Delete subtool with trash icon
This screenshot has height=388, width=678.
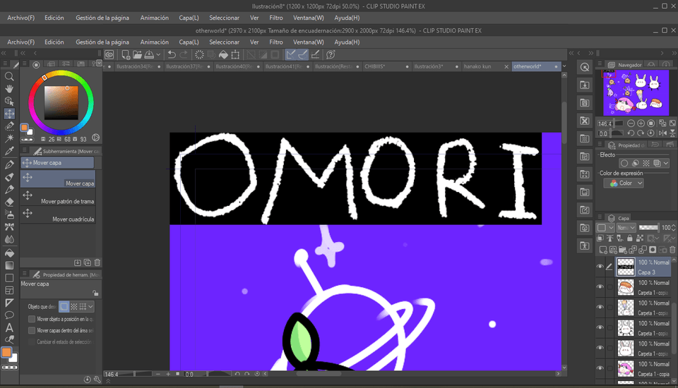(97, 262)
